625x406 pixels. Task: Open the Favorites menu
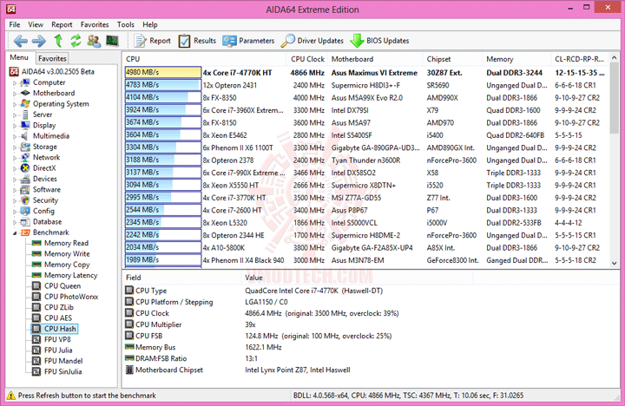pyautogui.click(x=95, y=24)
